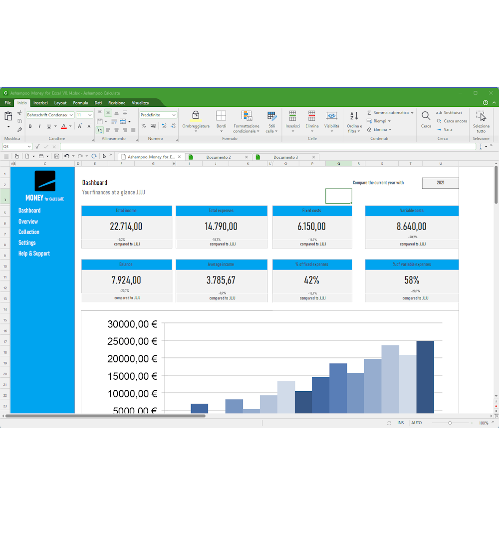Click the Cerca magnifying glass icon
Screen dimensions: 499x549
coord(426,116)
